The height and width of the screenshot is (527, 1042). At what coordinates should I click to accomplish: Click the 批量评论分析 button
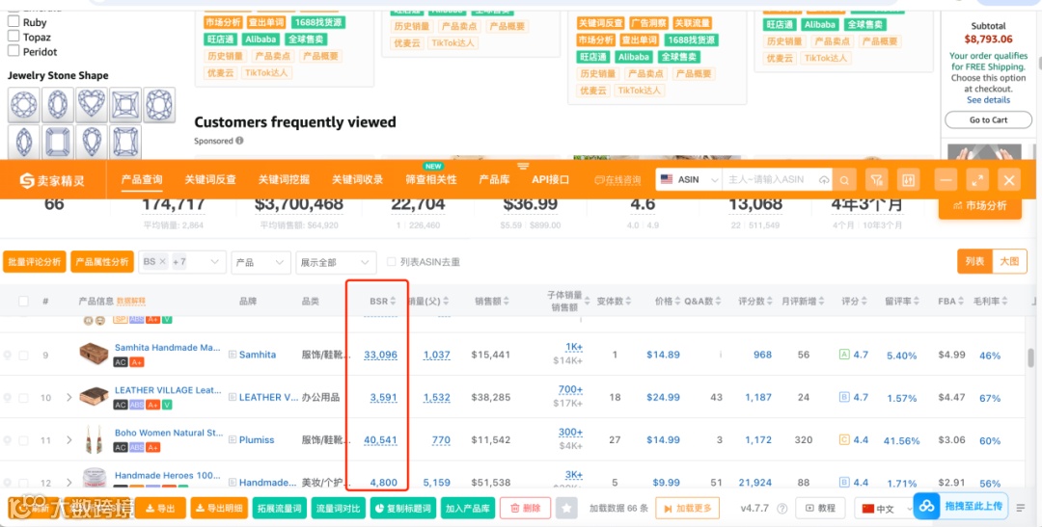35,262
